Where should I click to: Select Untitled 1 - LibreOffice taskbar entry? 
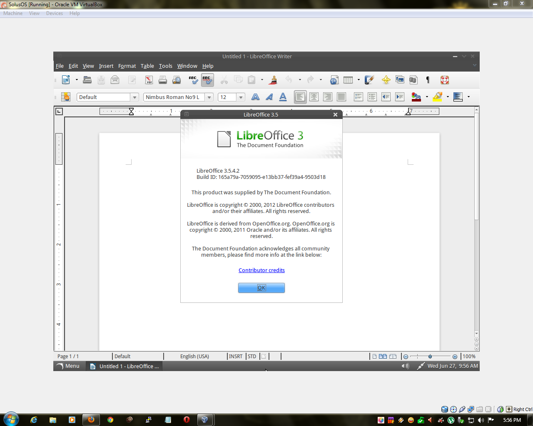pyautogui.click(x=125, y=366)
